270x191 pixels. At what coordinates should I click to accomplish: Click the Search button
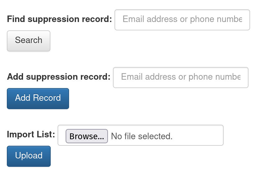(x=29, y=41)
